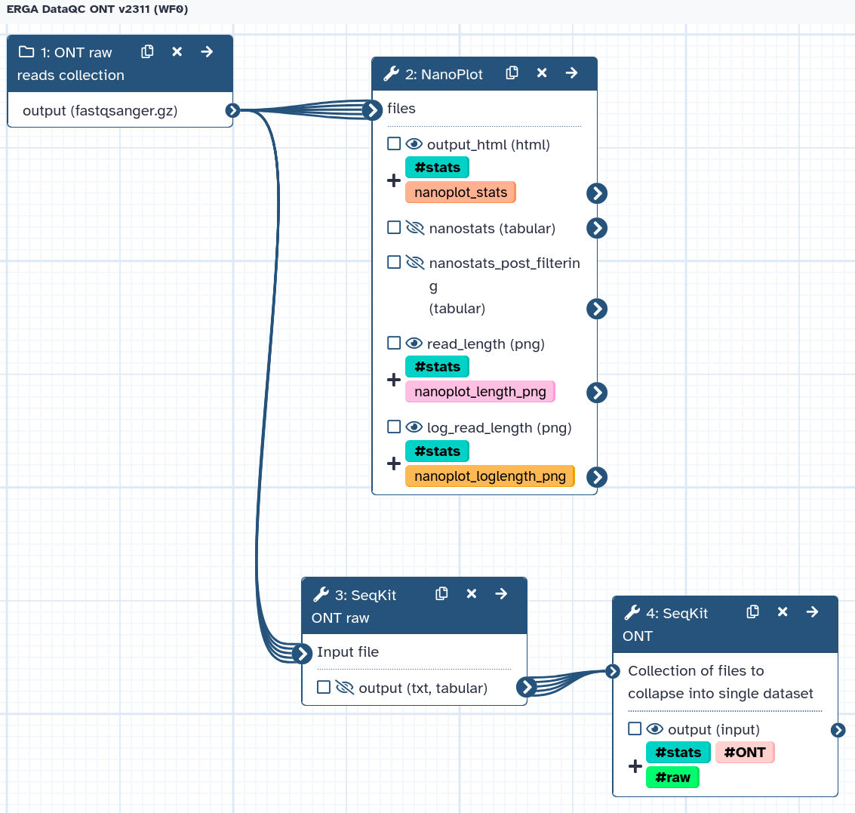Check the output (input) checkbox
Viewport: 855px width, 813px height.
635,728
